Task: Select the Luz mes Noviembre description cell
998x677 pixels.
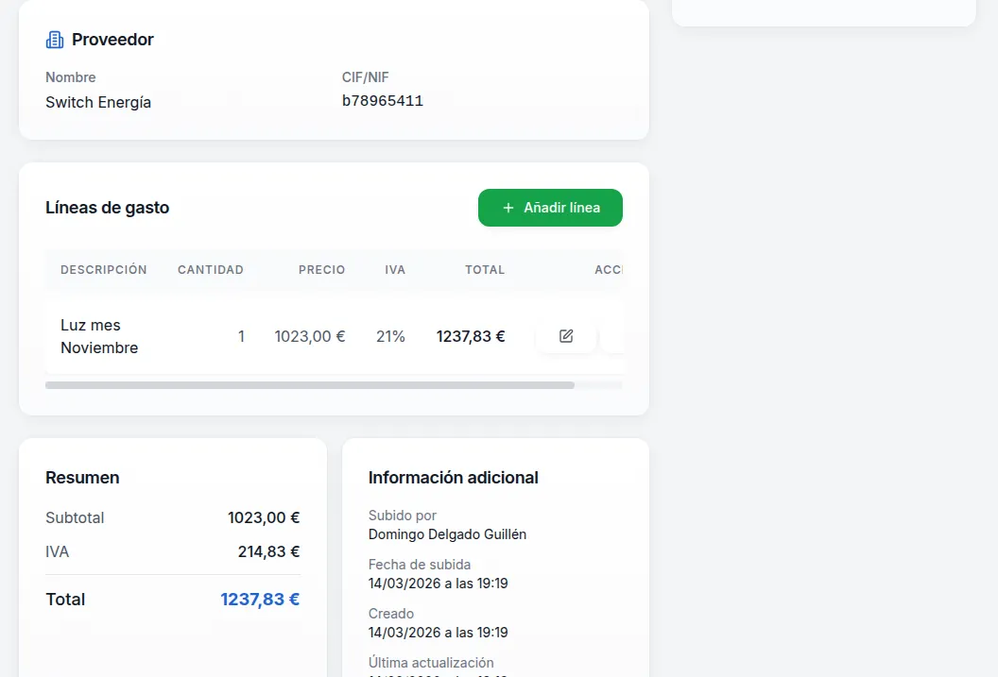Action: pyautogui.click(x=99, y=336)
